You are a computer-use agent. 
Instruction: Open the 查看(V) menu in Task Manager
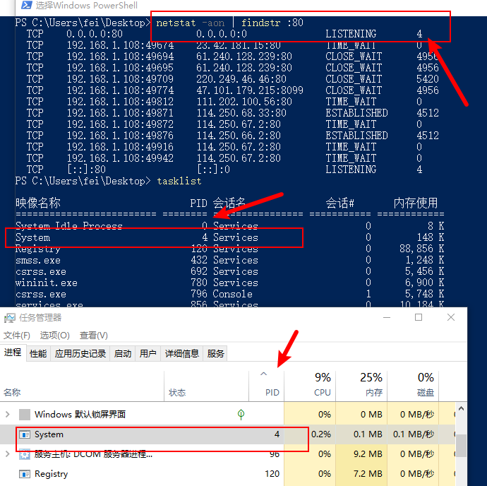(x=93, y=336)
